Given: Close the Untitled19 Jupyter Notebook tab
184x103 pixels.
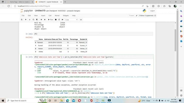Looking at the screenshot, I should pyautogui.click(x=61, y=2).
